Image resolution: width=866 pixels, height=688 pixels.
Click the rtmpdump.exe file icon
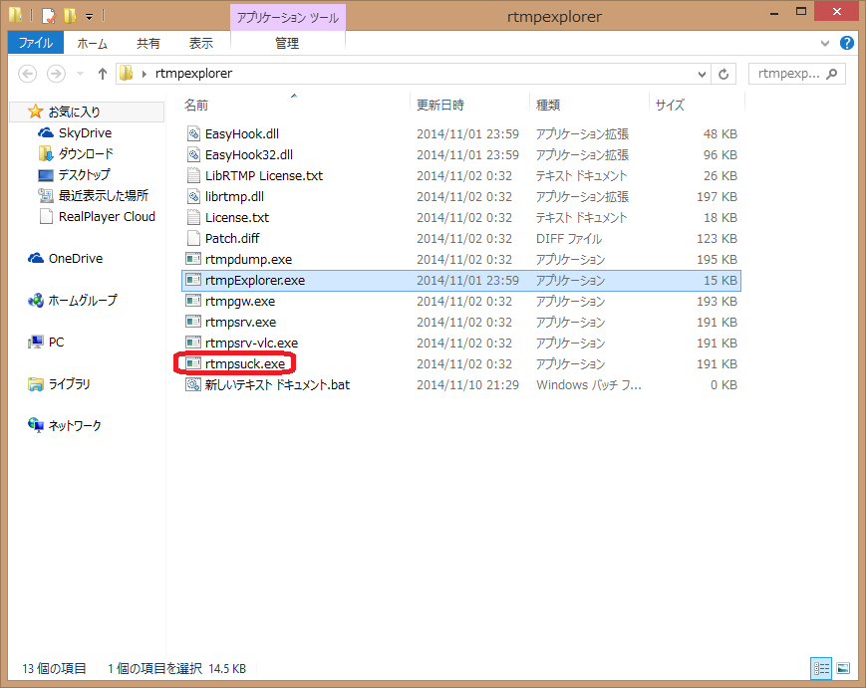194,259
